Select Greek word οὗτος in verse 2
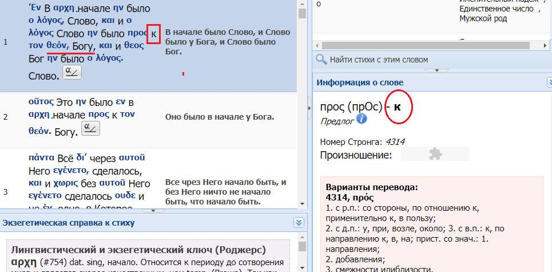552x272 pixels. [41, 102]
